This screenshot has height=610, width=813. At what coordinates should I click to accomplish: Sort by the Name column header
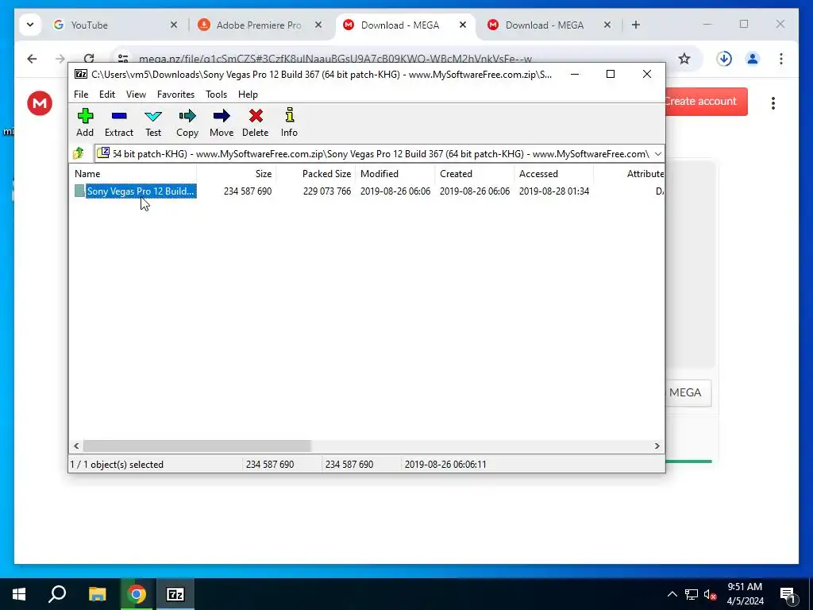133,174
